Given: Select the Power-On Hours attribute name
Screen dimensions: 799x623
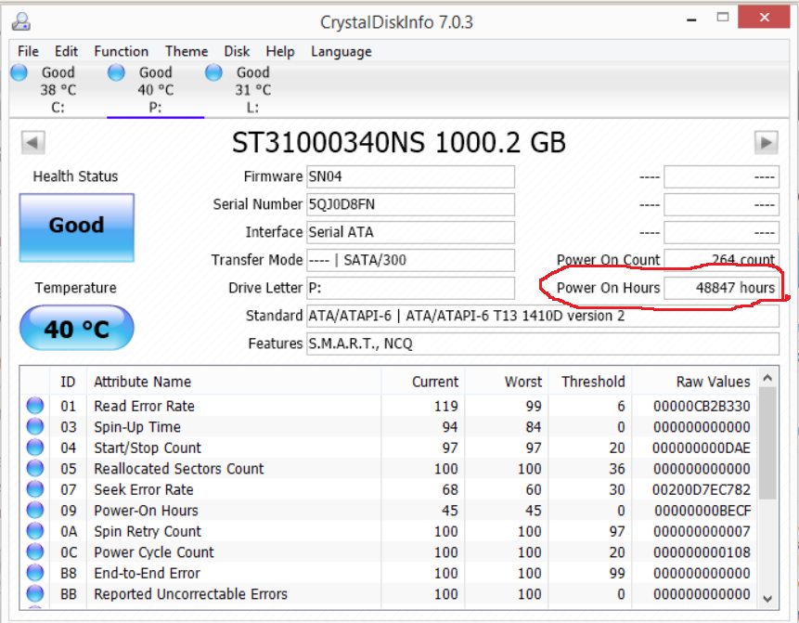Looking at the screenshot, I should [x=146, y=511].
